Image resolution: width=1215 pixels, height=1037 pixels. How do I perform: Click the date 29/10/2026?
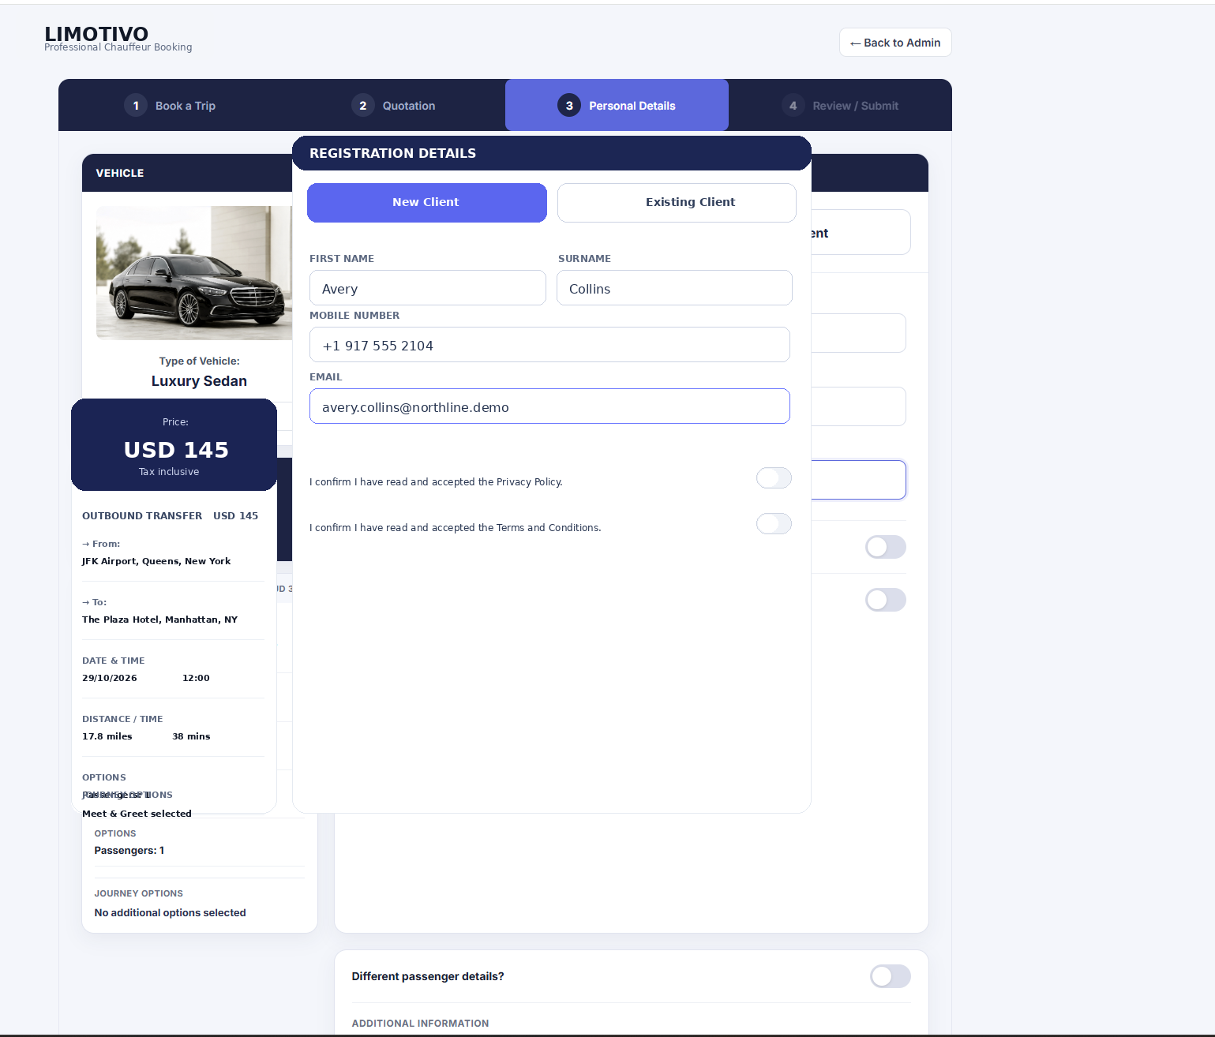(110, 678)
